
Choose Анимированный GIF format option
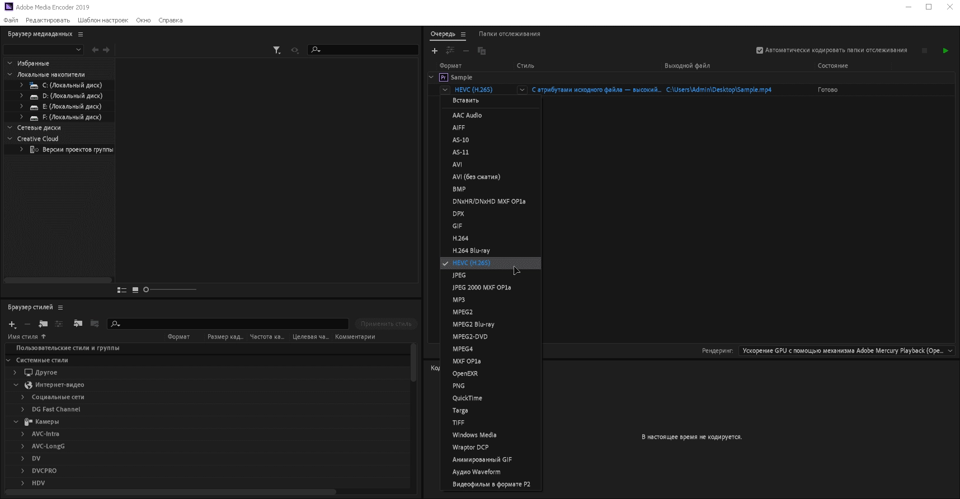click(491, 460)
